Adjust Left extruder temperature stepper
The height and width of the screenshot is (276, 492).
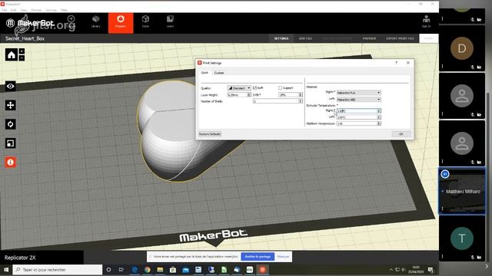[379, 117]
